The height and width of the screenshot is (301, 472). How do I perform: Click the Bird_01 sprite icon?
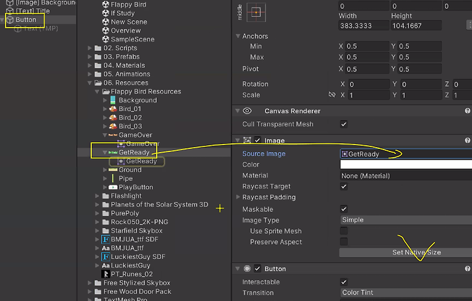[113, 109]
